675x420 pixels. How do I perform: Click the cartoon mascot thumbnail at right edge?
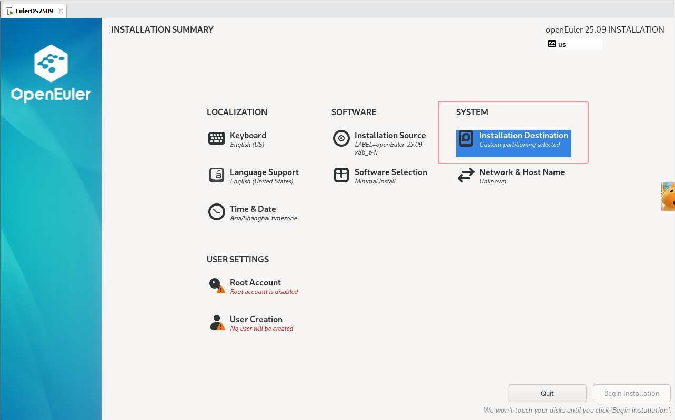click(x=668, y=197)
